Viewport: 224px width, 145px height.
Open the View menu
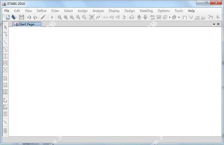28,11
